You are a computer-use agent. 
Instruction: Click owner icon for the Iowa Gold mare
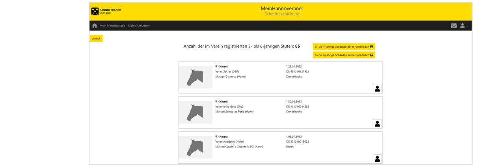point(377,124)
